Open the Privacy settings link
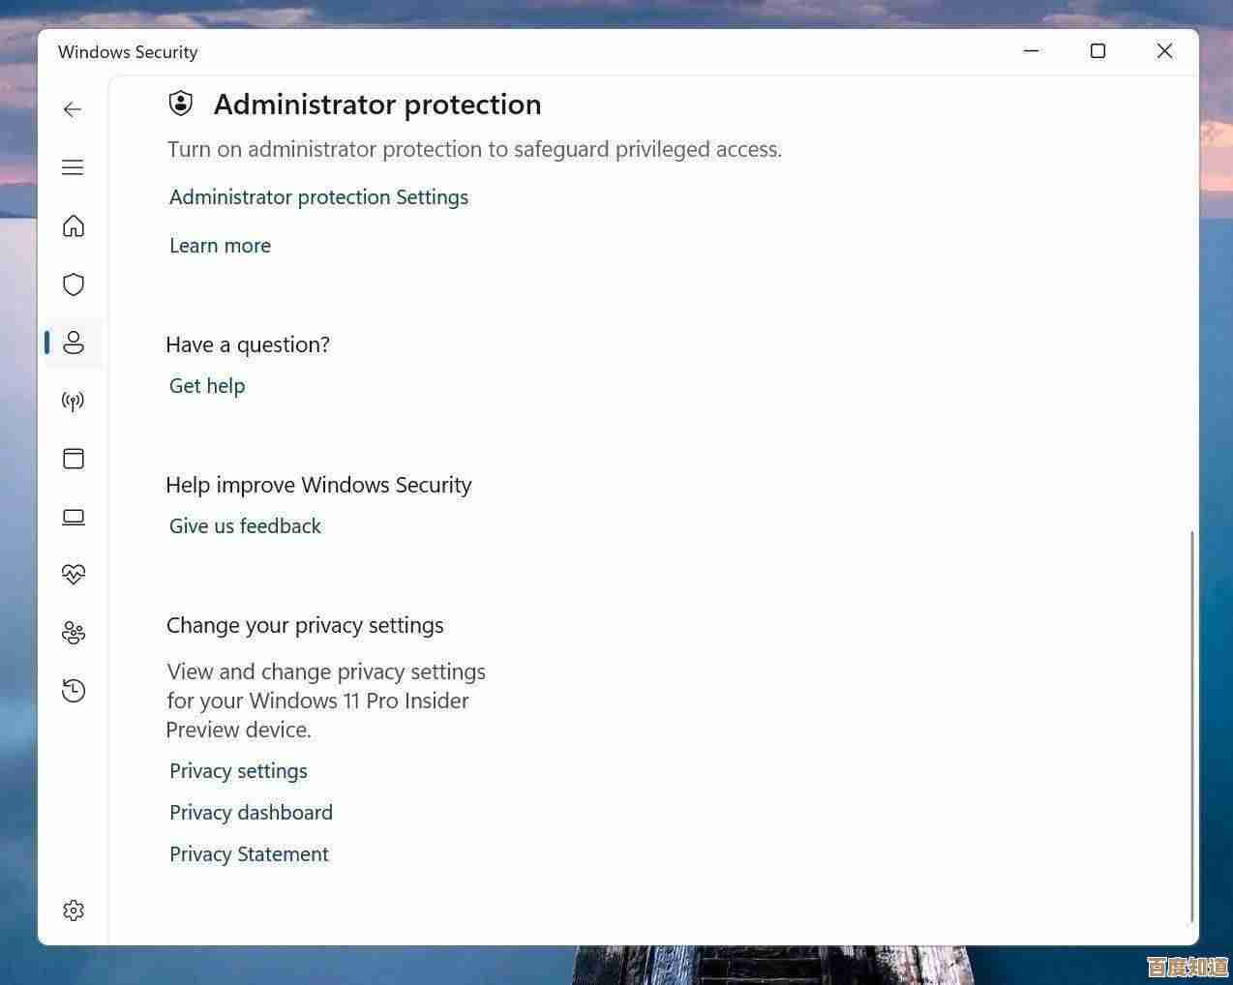The width and height of the screenshot is (1233, 985). pos(238,771)
